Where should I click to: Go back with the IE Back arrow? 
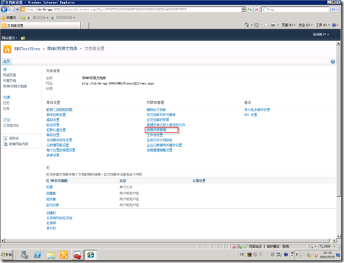4,10
